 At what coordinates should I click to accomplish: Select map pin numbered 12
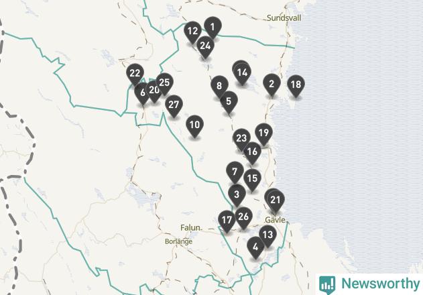tap(192, 32)
